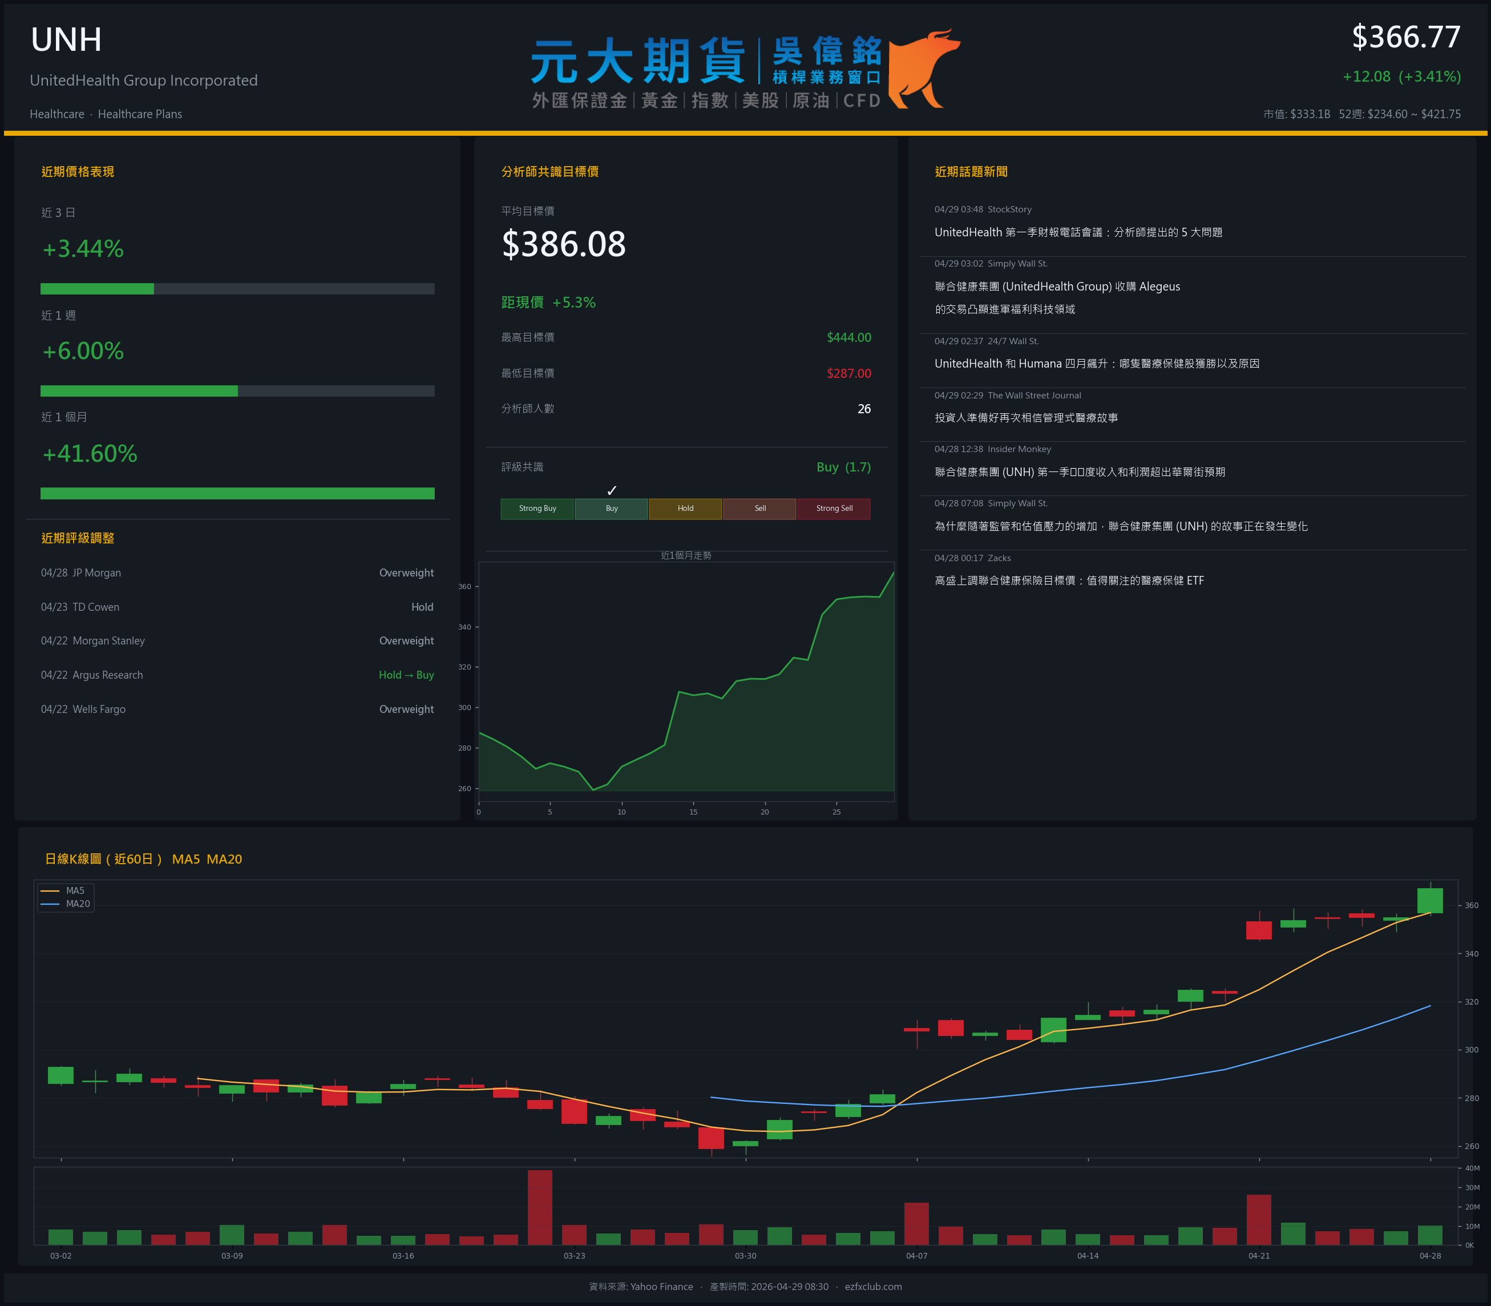This screenshot has height=1306, width=1491.
Task: Open the Zacks healthcare ETF news headline
Action: (x=1069, y=581)
